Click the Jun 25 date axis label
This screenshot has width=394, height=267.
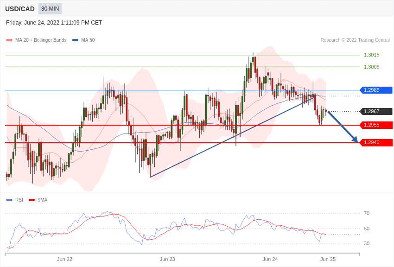click(x=328, y=259)
